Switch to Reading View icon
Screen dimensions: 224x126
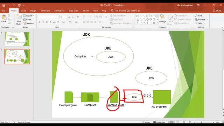point(184,122)
